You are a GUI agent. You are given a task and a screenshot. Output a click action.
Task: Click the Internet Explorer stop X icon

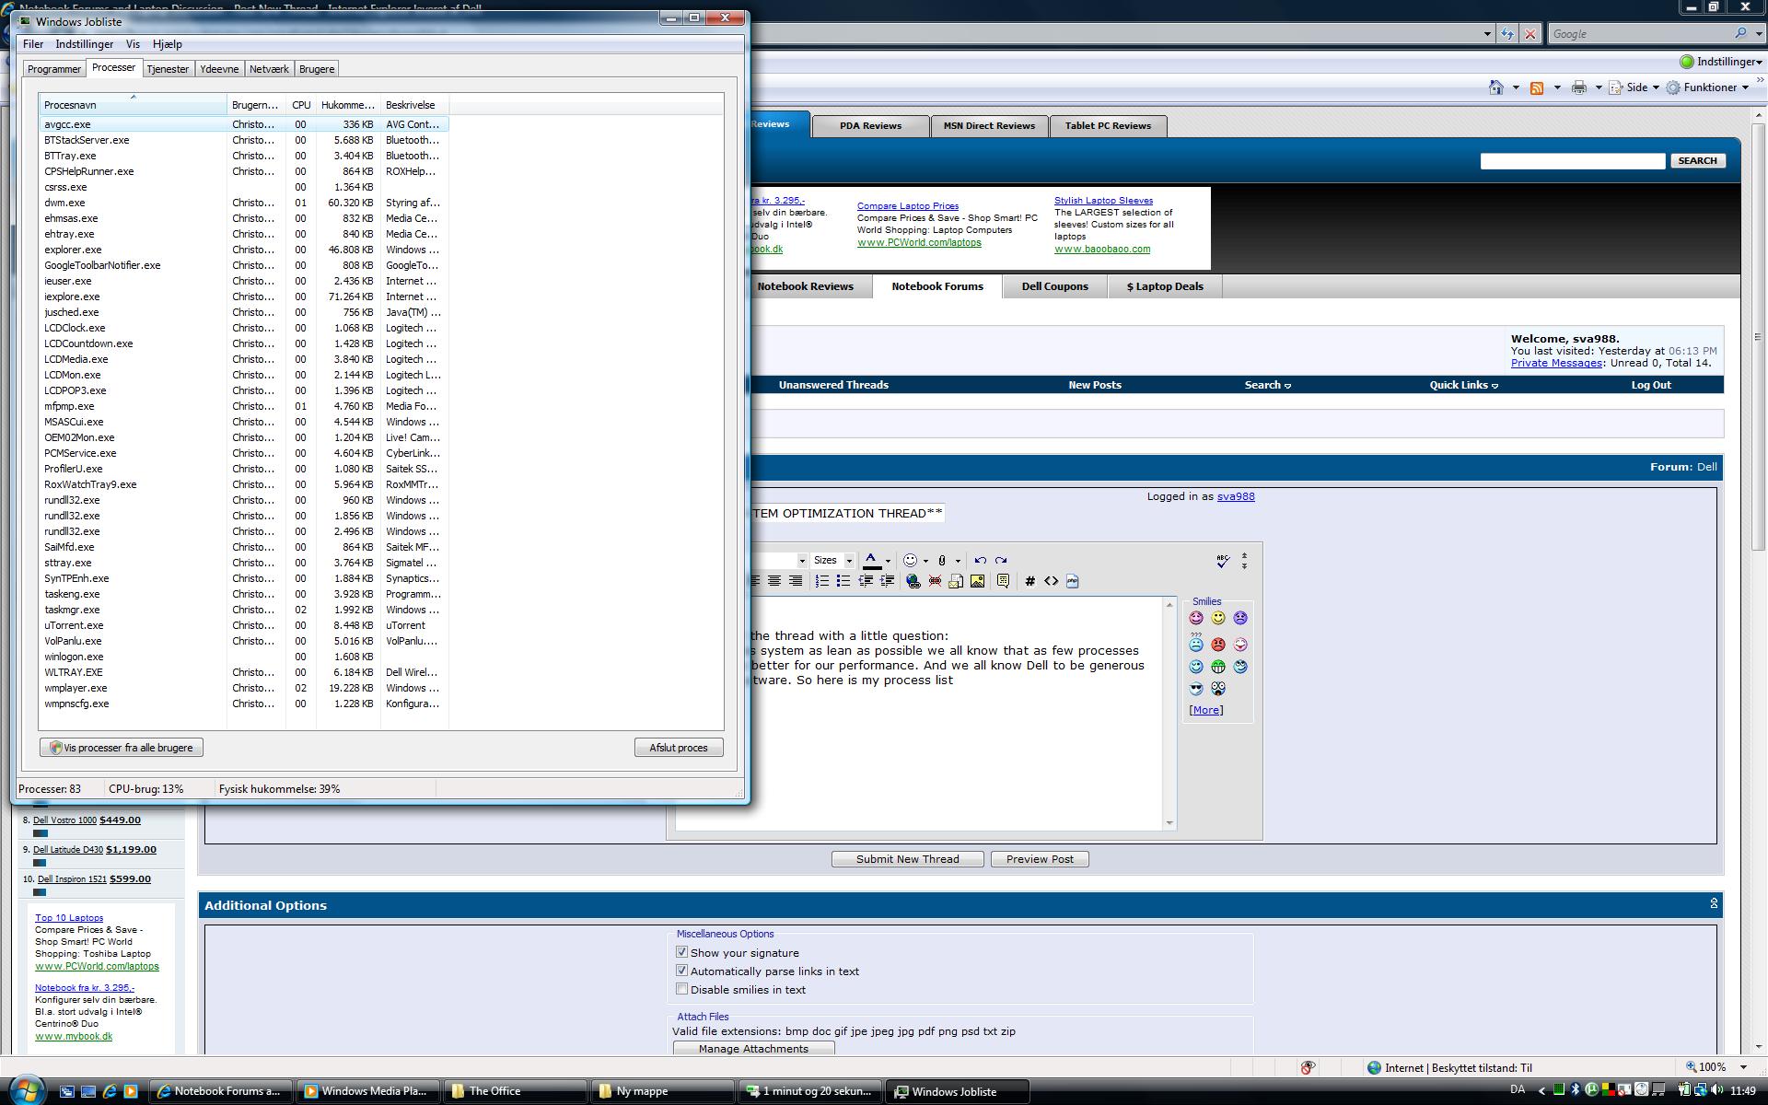[1530, 34]
